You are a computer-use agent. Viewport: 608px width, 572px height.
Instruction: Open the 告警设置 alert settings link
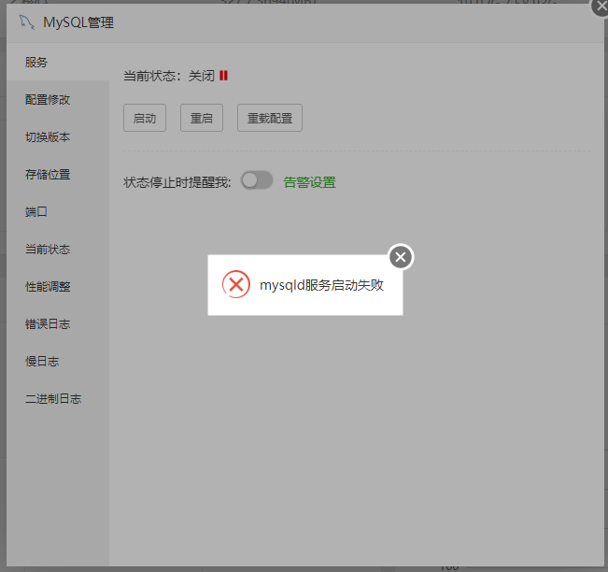point(309,182)
